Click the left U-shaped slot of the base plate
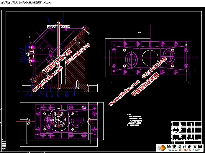205x153 pixels. 25,121
